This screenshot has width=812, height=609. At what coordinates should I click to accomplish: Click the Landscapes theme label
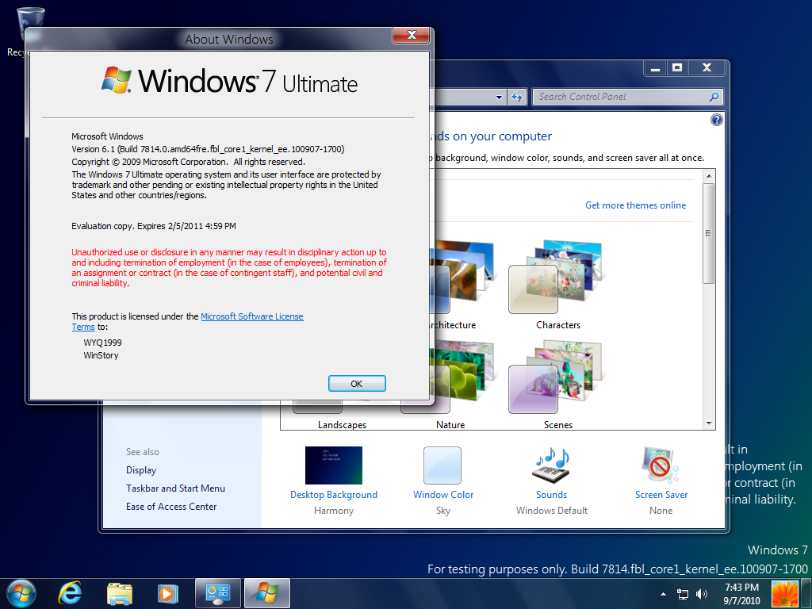pos(342,425)
